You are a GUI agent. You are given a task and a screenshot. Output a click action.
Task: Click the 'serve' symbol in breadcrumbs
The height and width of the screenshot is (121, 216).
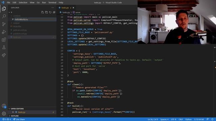78,12
